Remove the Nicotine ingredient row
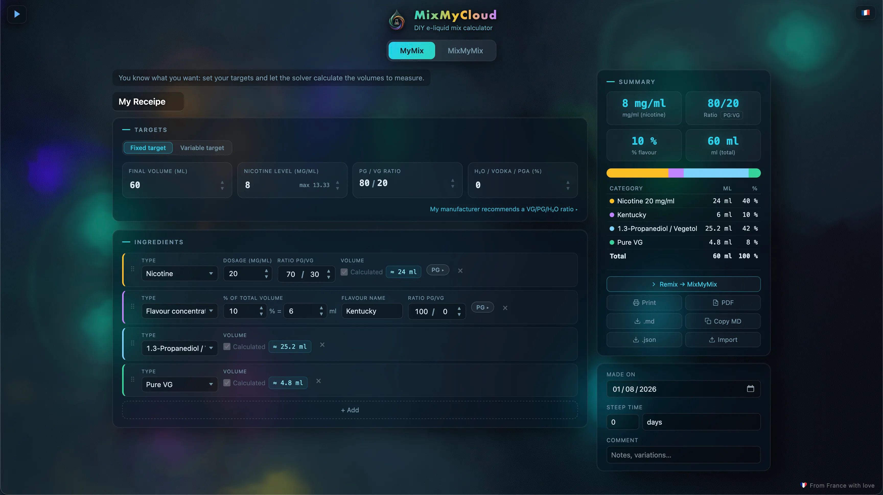883x495 pixels. (x=460, y=271)
